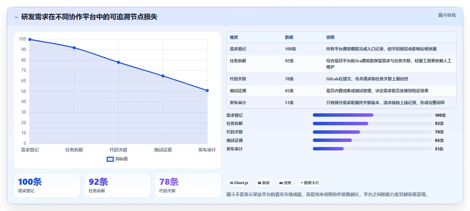The width and height of the screenshot is (470, 211).
Task: Click the 65条 value beside the progress bar
Action: [x=439, y=141]
